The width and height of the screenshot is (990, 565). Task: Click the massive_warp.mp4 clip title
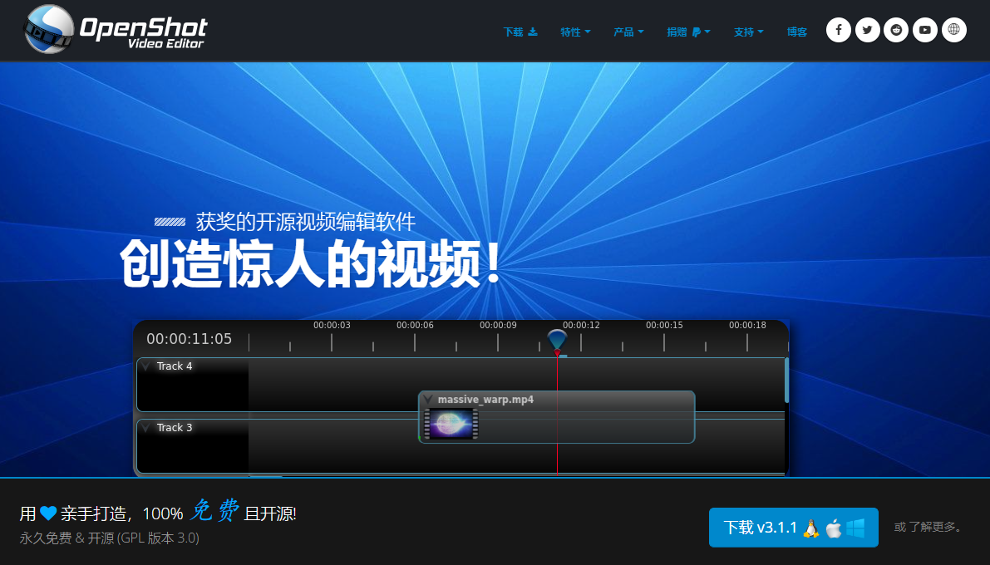485,400
